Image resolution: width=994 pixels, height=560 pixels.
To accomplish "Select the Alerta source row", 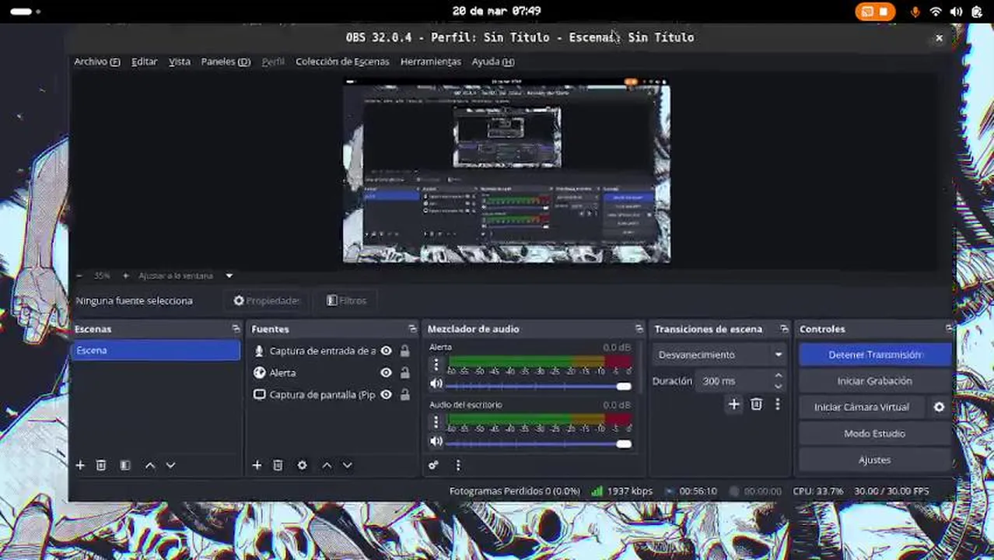I will (x=331, y=373).
